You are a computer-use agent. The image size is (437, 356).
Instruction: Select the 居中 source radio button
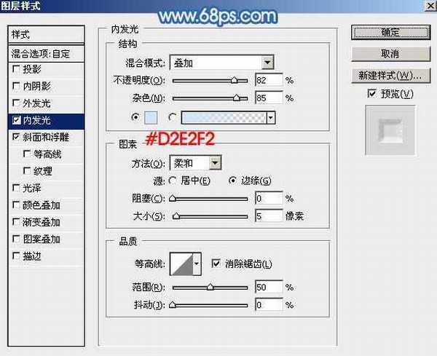tap(173, 181)
